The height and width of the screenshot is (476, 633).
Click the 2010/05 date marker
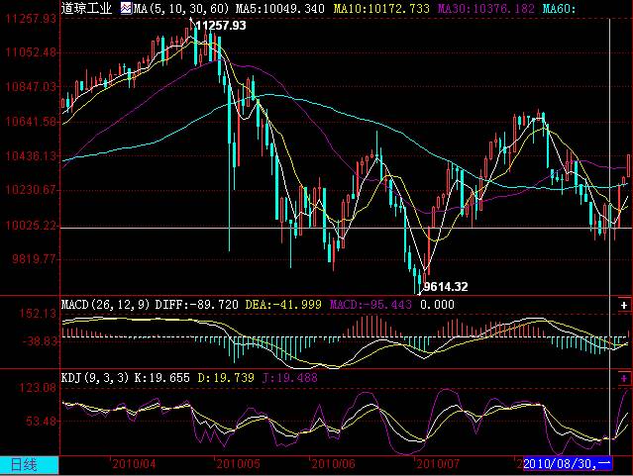click(x=238, y=463)
